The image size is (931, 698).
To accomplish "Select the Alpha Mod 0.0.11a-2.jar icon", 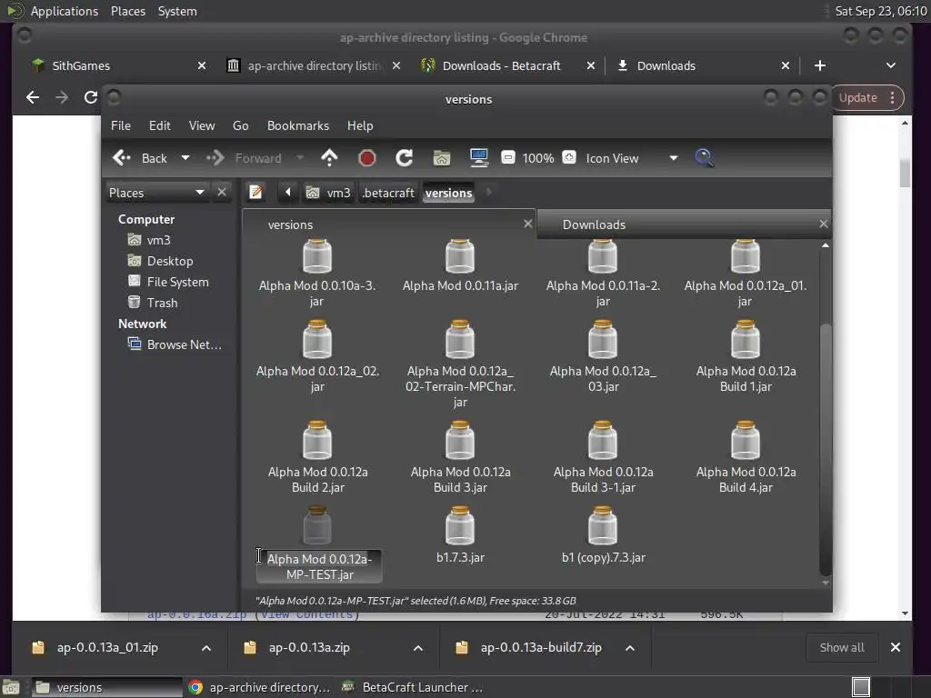I will pyautogui.click(x=603, y=256).
